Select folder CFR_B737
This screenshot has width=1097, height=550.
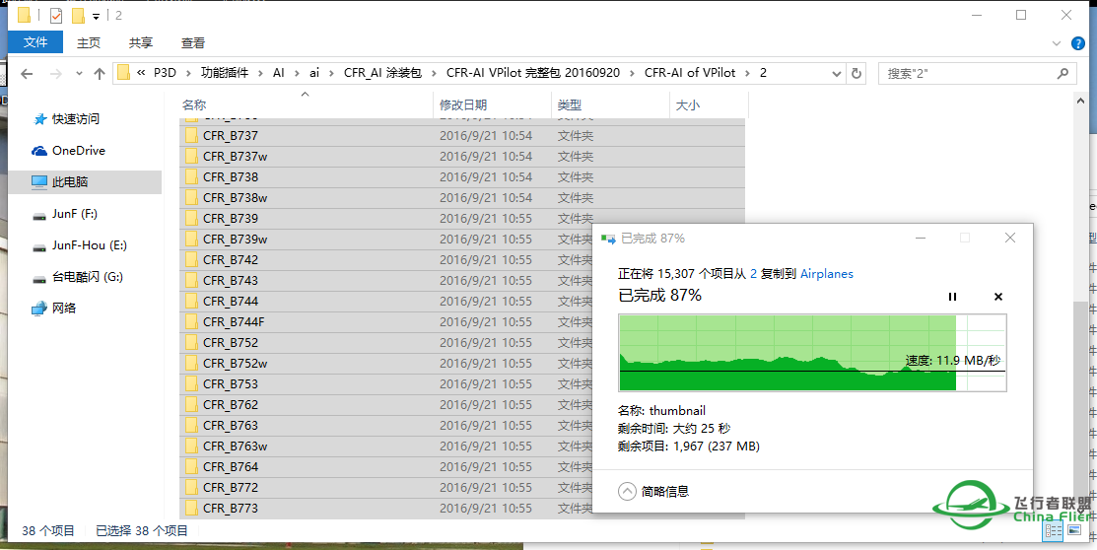coord(461,136)
